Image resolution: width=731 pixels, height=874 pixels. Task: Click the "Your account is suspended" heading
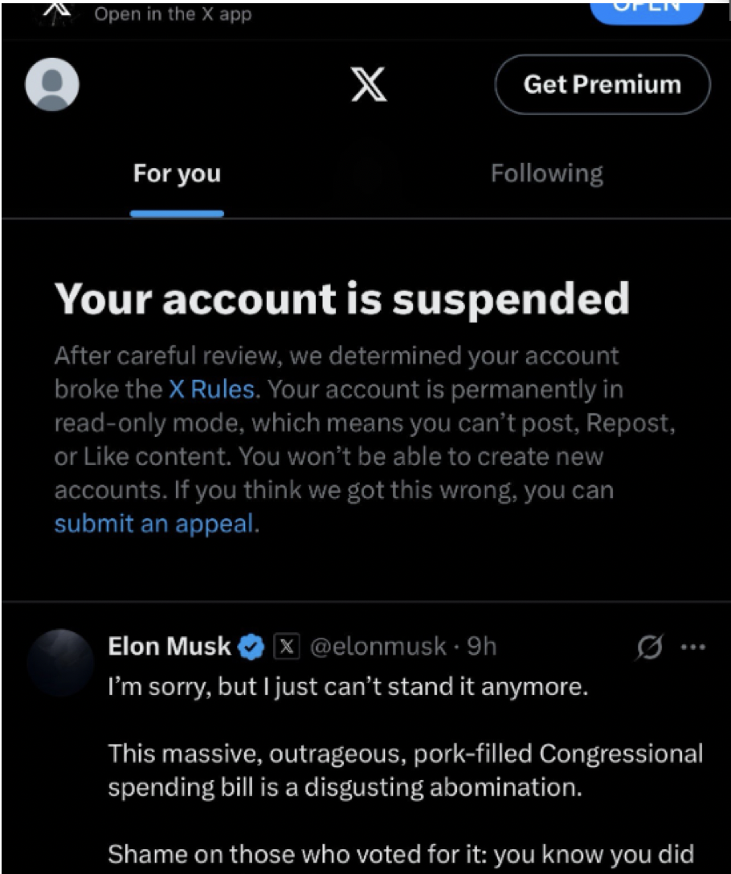pos(341,300)
